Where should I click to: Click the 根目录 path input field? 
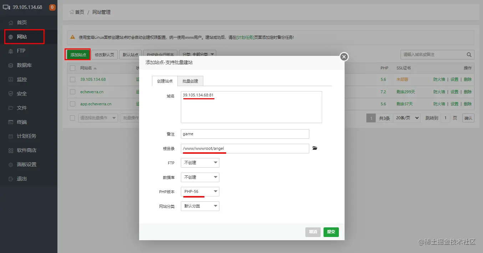point(245,148)
